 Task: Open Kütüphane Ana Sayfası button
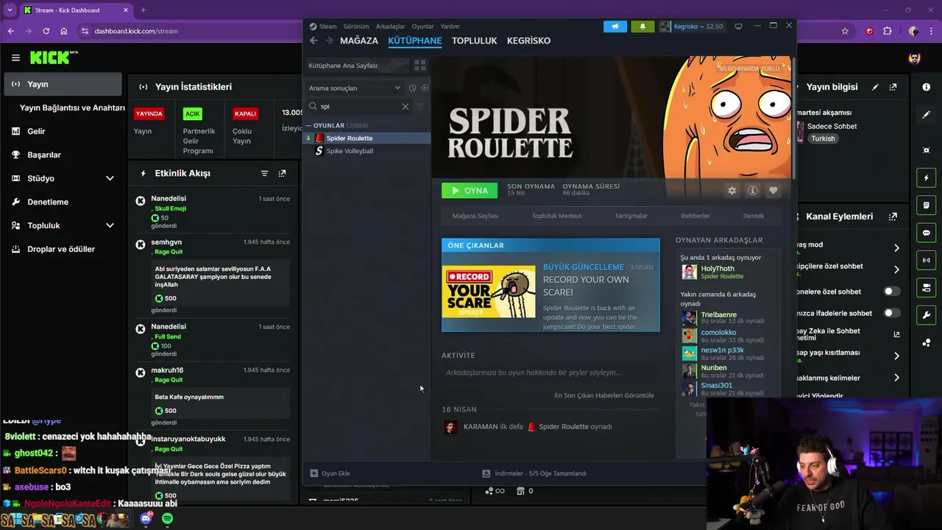pyautogui.click(x=356, y=66)
